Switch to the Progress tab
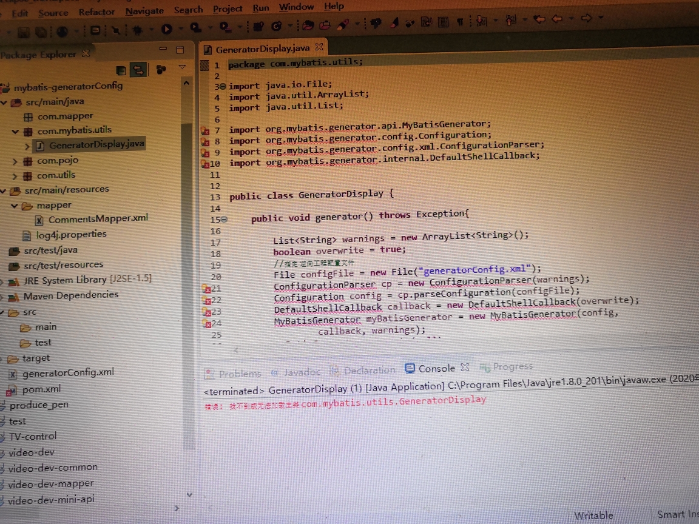This screenshot has width=699, height=524. pos(507,367)
